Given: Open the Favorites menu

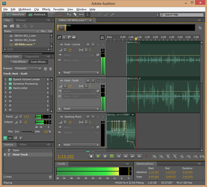Looking at the screenshot, I should [x=59, y=9].
